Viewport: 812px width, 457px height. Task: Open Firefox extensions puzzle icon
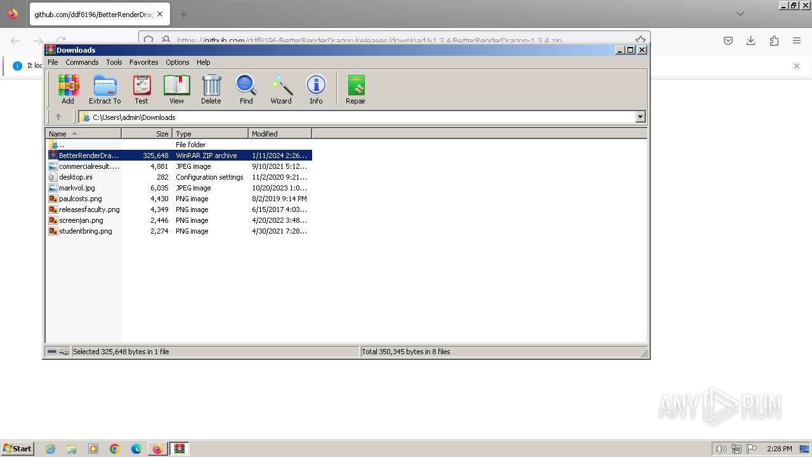[774, 41]
